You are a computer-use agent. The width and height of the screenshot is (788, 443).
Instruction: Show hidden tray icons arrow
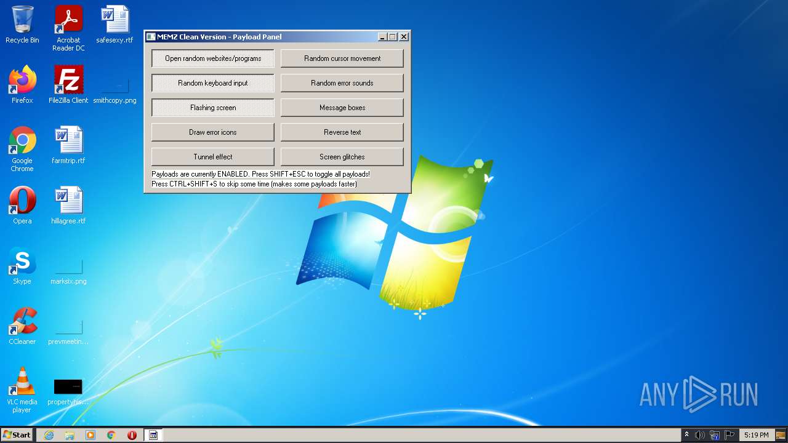pos(687,435)
